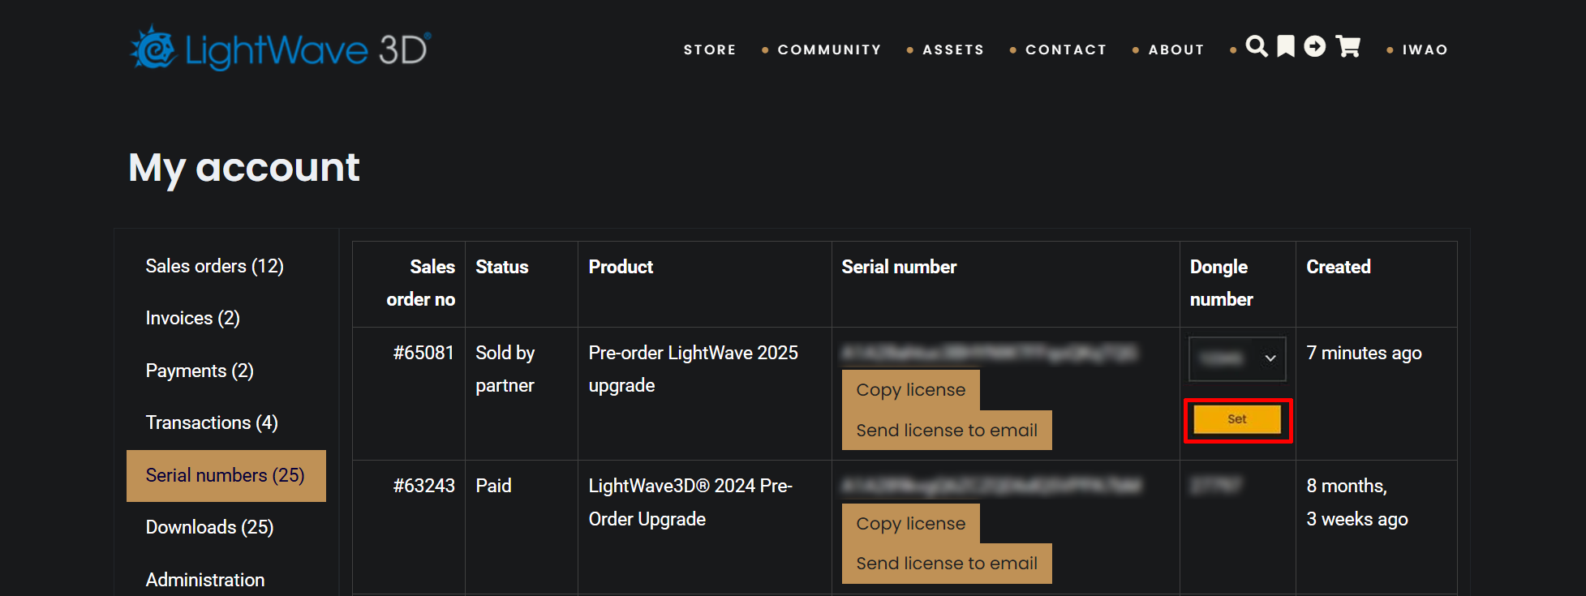The height and width of the screenshot is (596, 1586).
Task: Copy license for order #63243
Action: click(911, 524)
